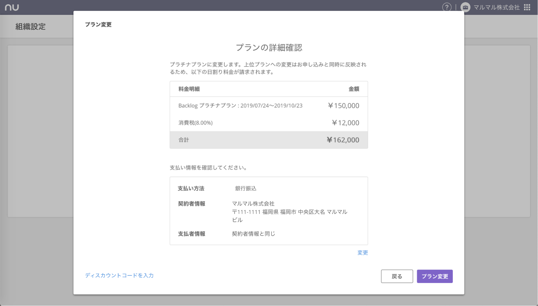Click the 支払者情報 label
Viewport: 538px width, 306px height.
pyautogui.click(x=192, y=234)
